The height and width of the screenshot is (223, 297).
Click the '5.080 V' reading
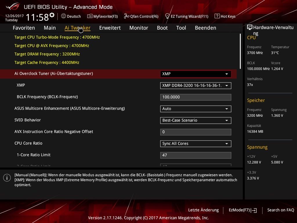(x=277, y=162)
